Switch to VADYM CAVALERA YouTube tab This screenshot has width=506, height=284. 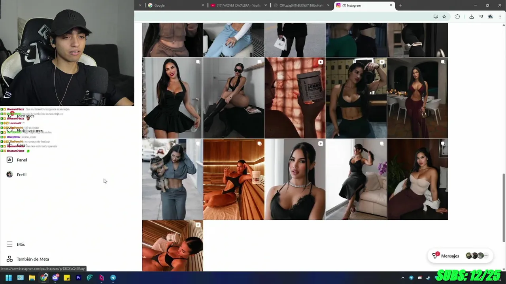(x=238, y=6)
